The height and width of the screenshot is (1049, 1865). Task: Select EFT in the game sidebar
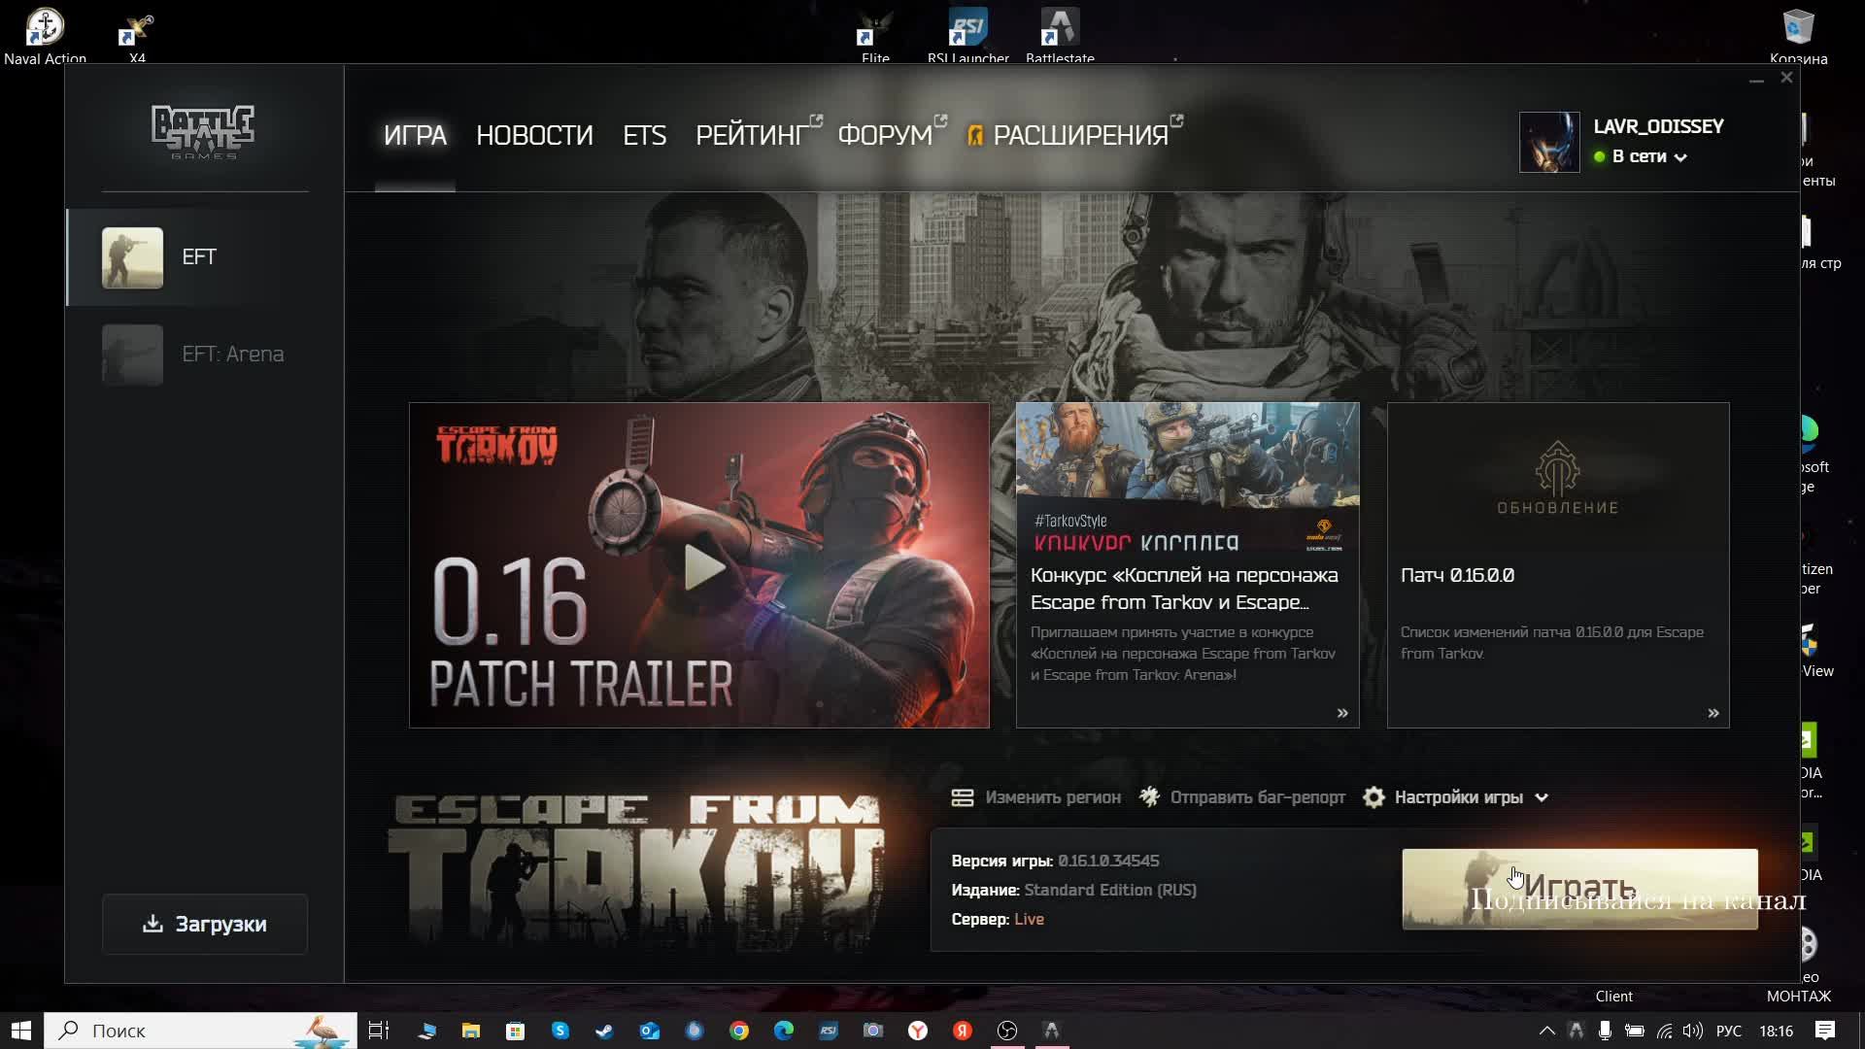[x=205, y=257]
